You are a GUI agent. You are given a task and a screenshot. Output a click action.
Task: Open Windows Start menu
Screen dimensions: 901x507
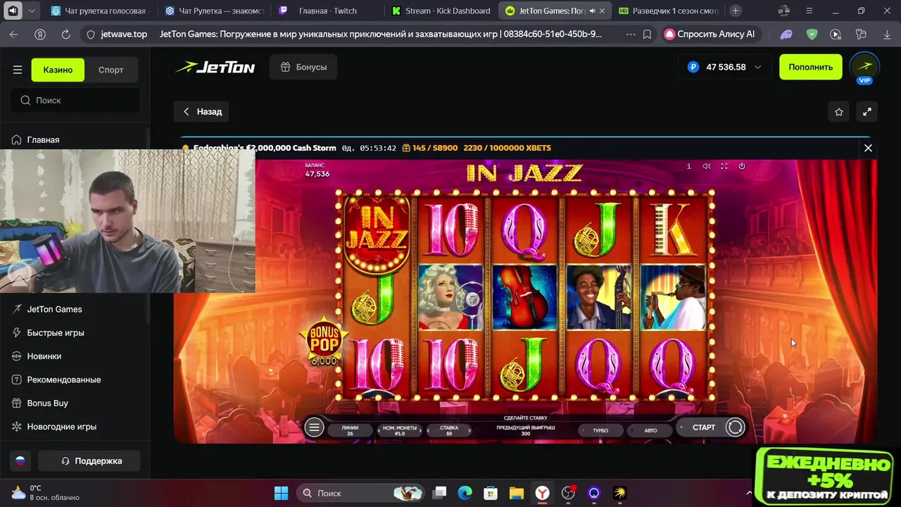click(x=281, y=493)
